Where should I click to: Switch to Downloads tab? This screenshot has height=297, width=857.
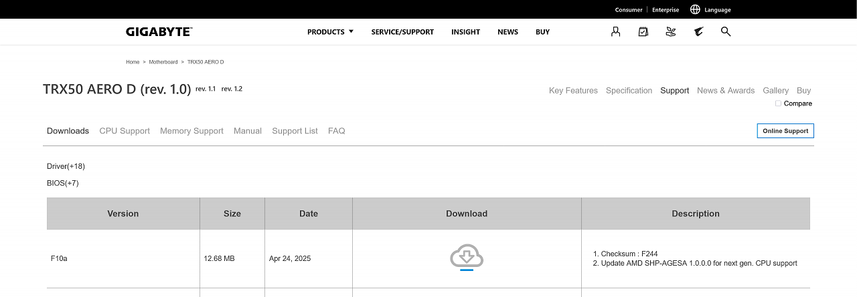click(x=68, y=131)
